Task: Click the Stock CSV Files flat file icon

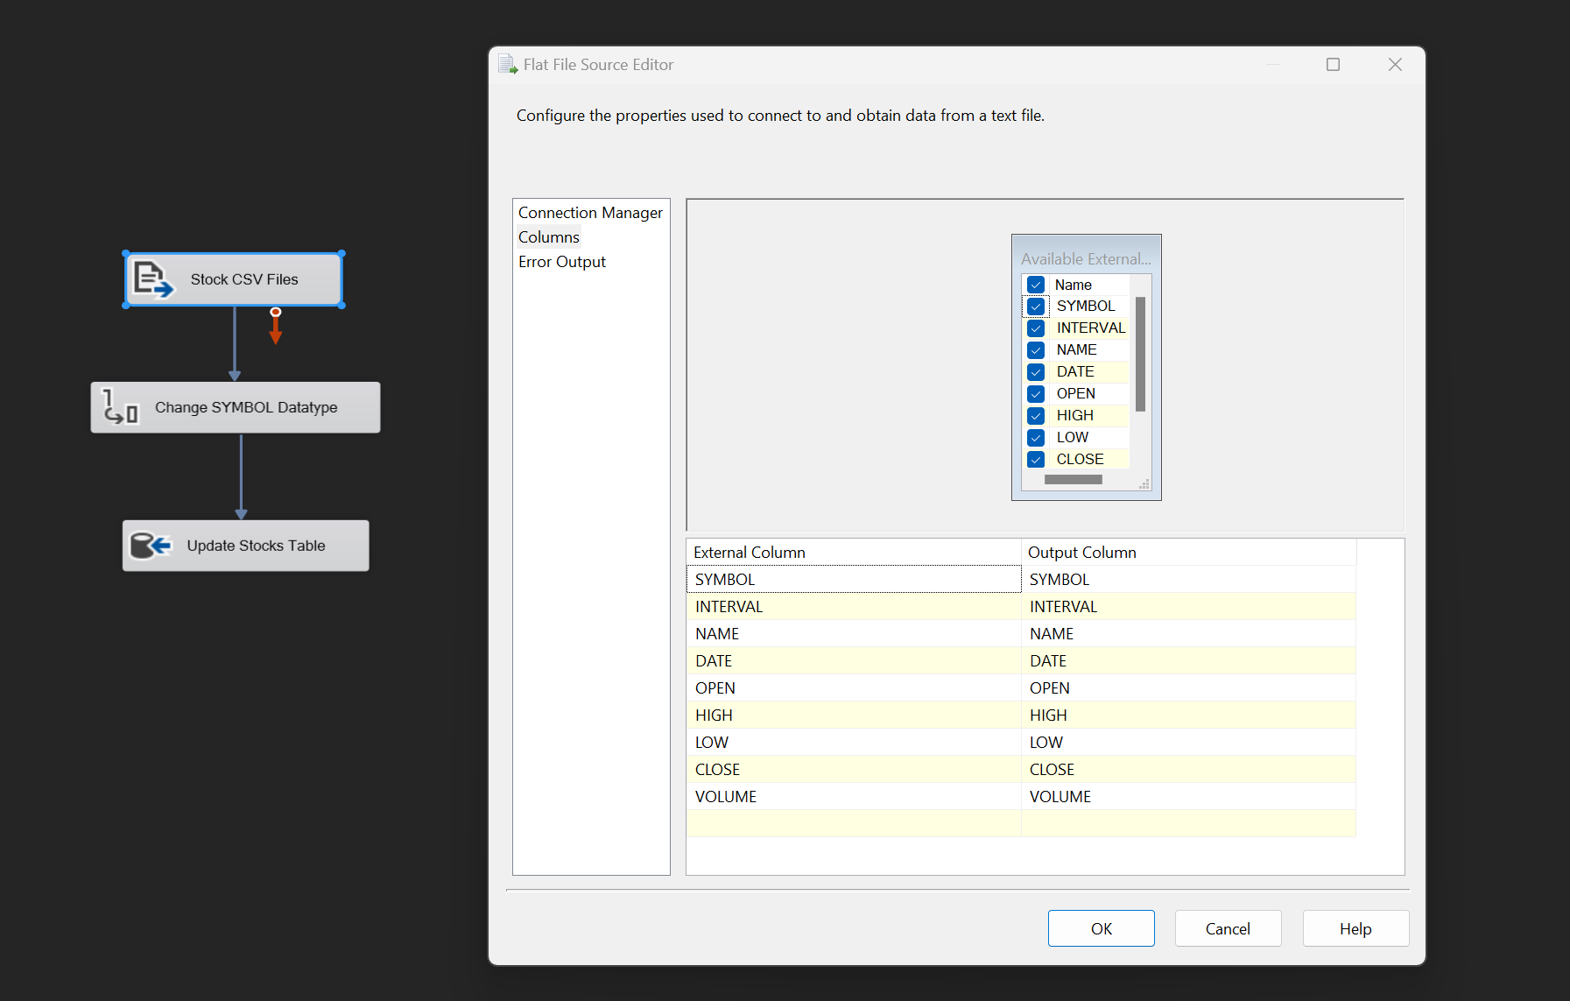Action: point(152,279)
